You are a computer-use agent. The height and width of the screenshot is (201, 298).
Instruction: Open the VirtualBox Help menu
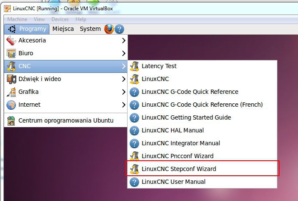click(x=81, y=19)
